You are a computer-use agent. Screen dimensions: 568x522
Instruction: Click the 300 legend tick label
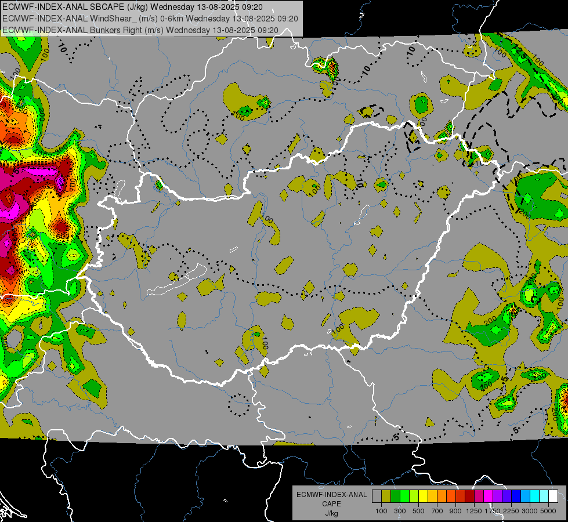coord(400,511)
